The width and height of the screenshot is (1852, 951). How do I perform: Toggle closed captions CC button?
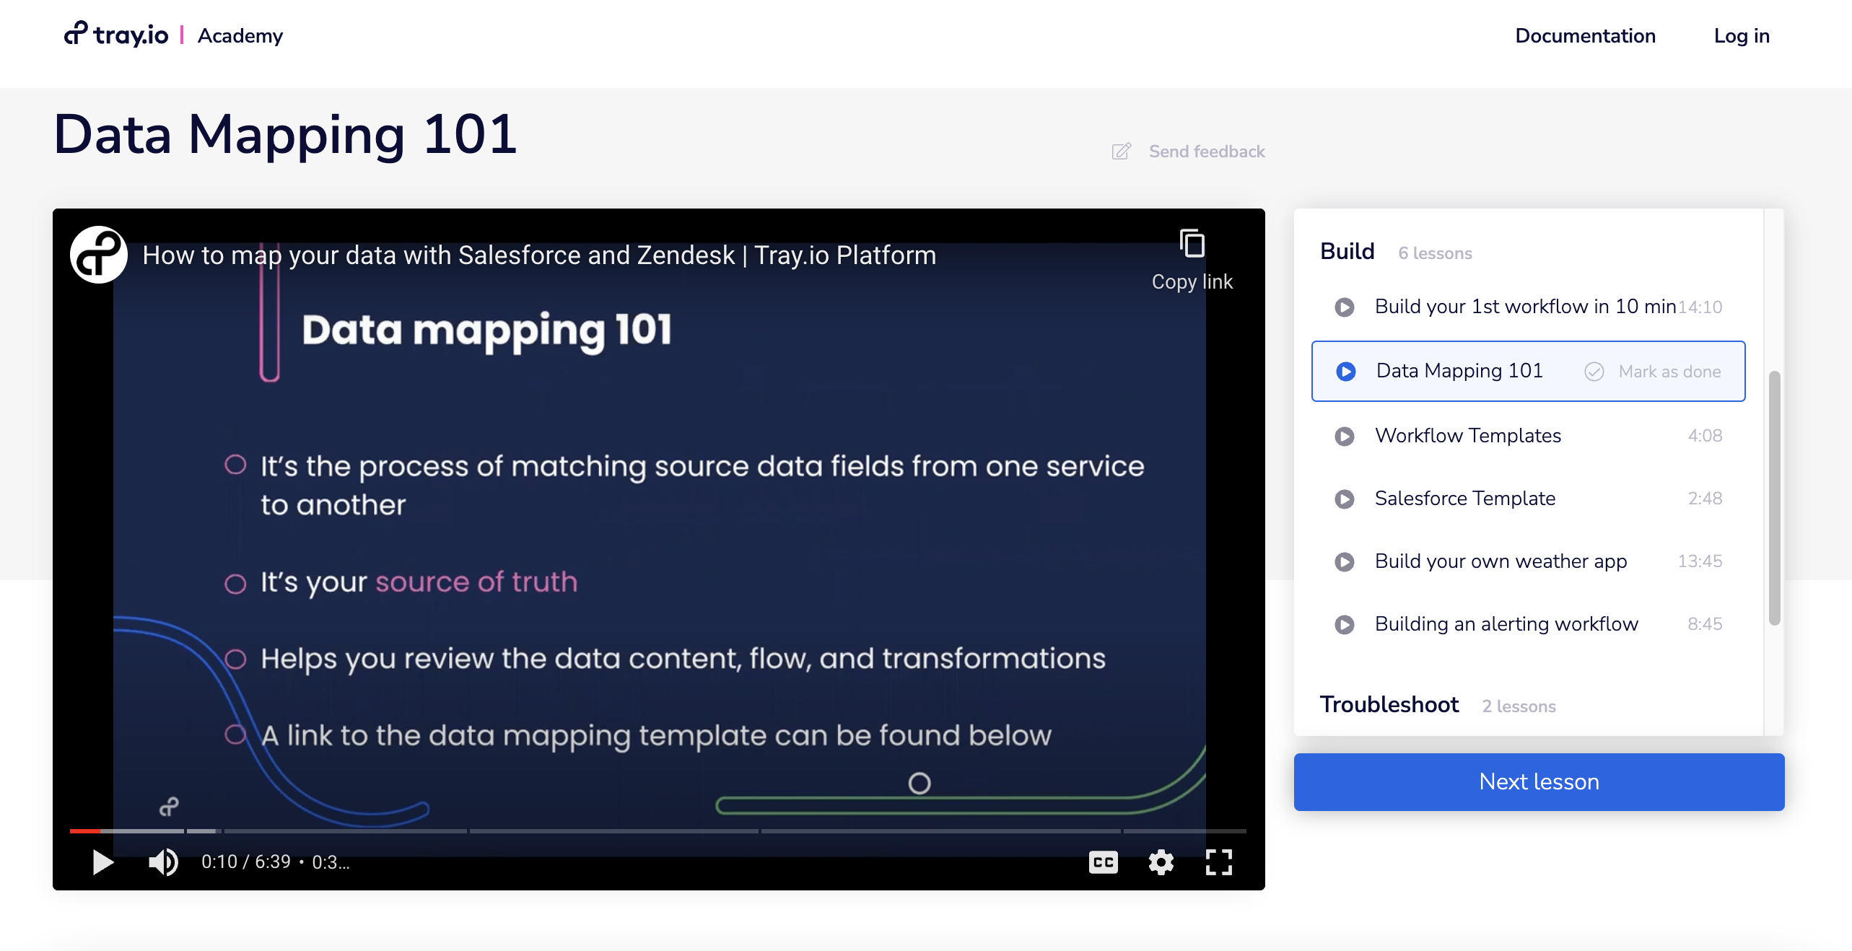[x=1103, y=862]
